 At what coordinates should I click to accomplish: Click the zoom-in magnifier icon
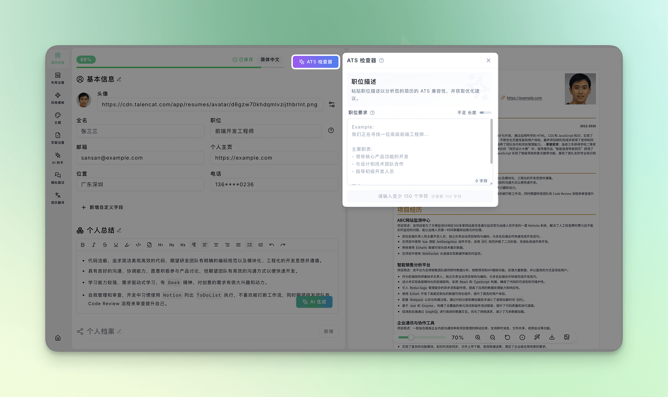coord(478,337)
